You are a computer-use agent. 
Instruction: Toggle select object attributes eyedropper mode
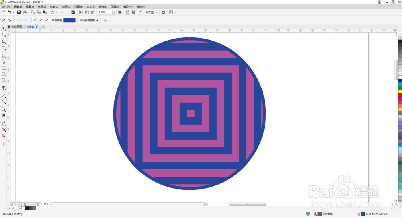[3, 20]
